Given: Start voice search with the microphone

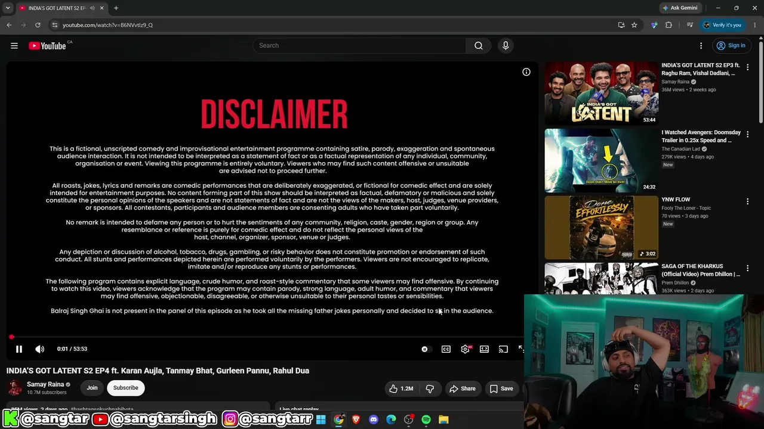Looking at the screenshot, I should click(506, 46).
